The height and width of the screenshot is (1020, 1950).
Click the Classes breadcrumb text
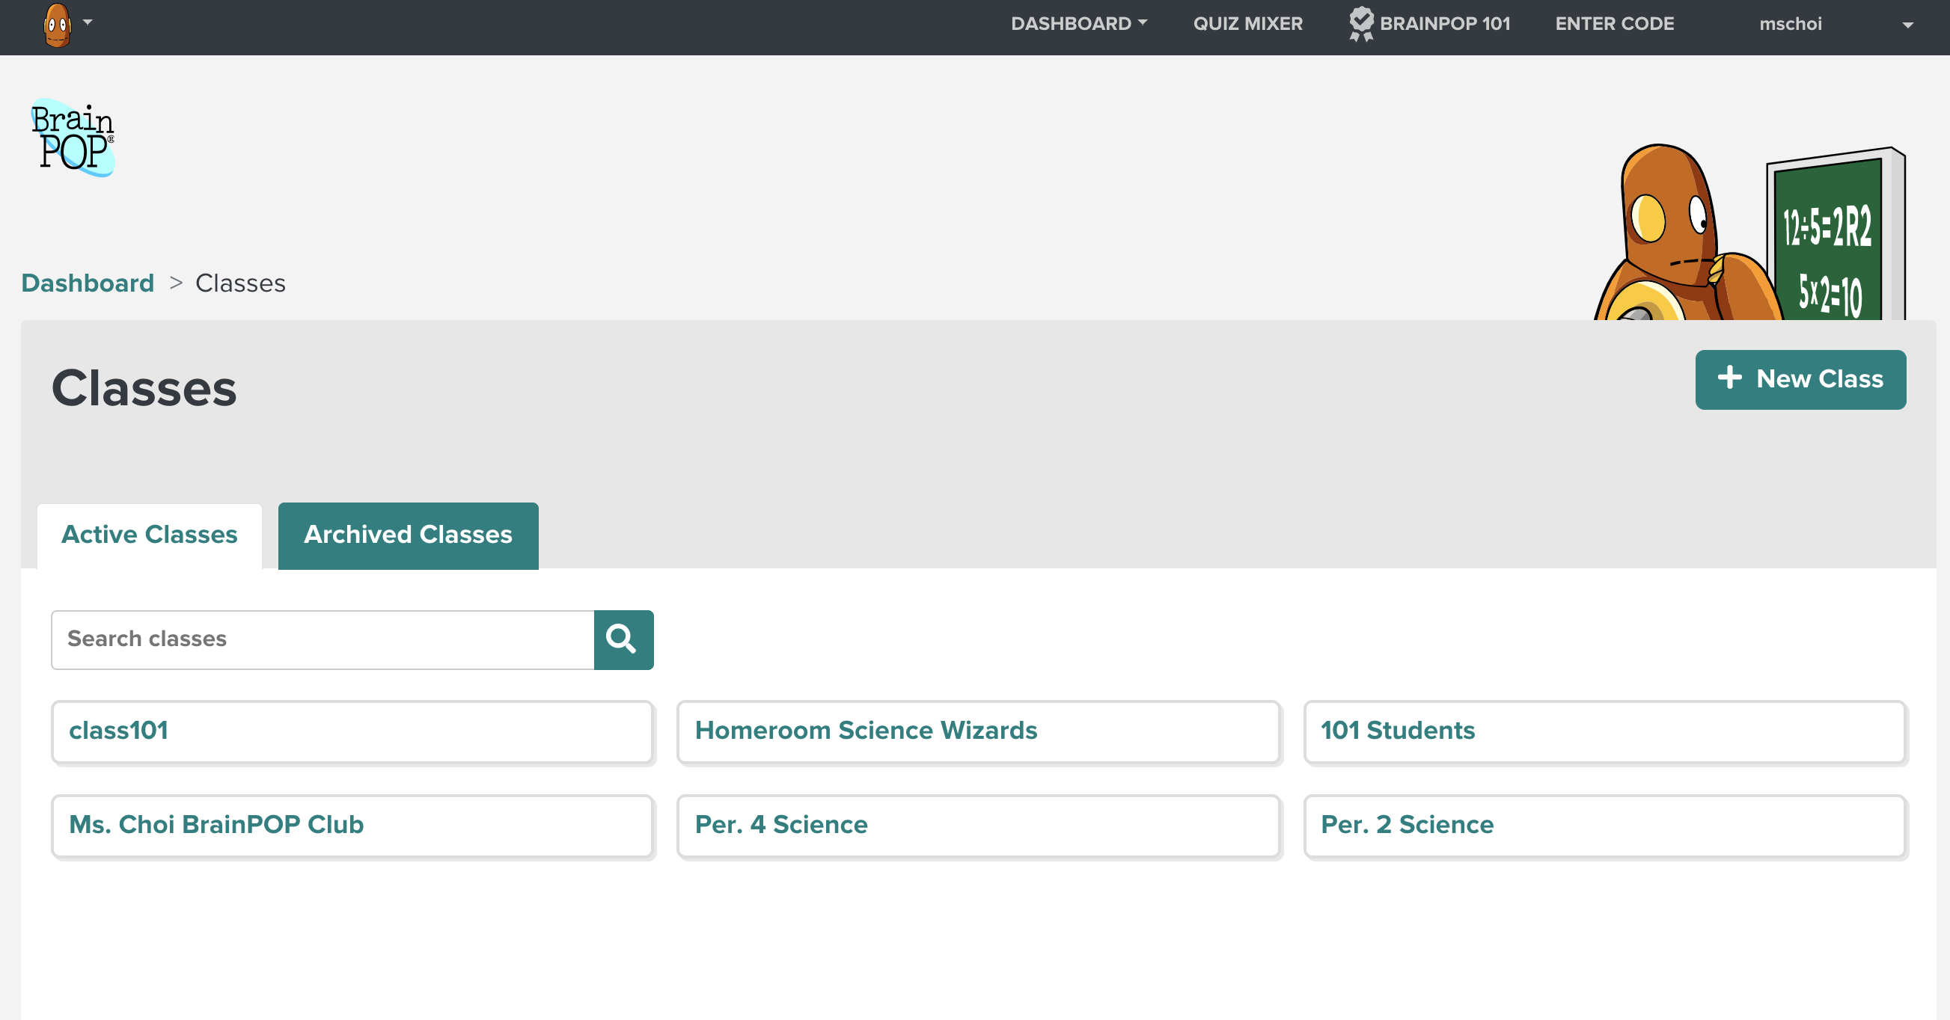pos(240,282)
